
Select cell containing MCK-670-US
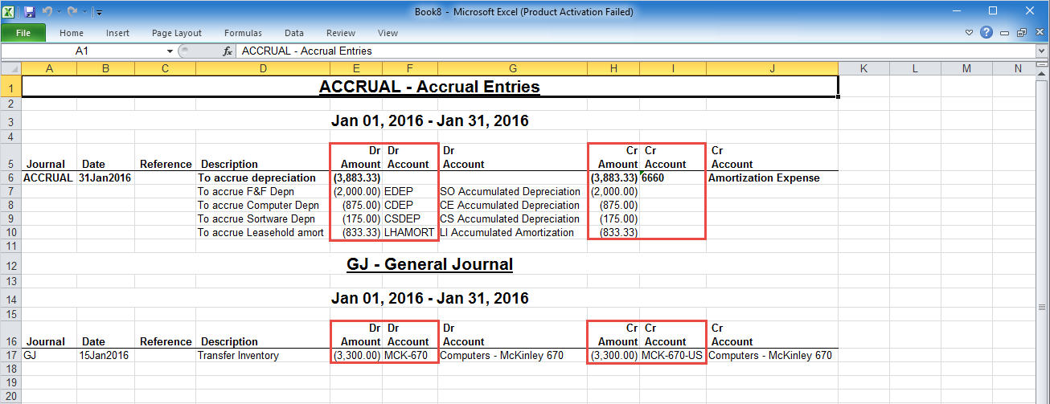tap(673, 355)
